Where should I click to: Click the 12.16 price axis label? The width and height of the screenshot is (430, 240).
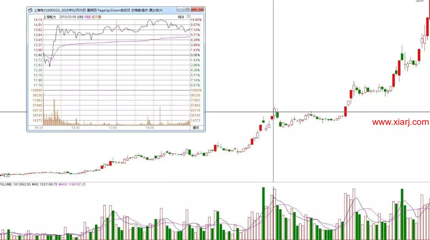(x=38, y=75)
